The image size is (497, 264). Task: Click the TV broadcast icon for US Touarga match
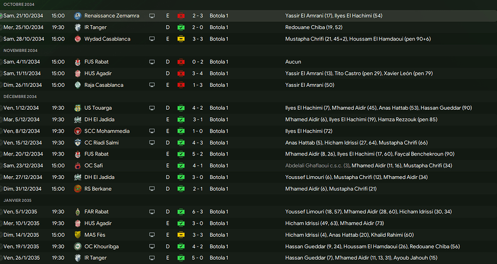[x=152, y=108]
